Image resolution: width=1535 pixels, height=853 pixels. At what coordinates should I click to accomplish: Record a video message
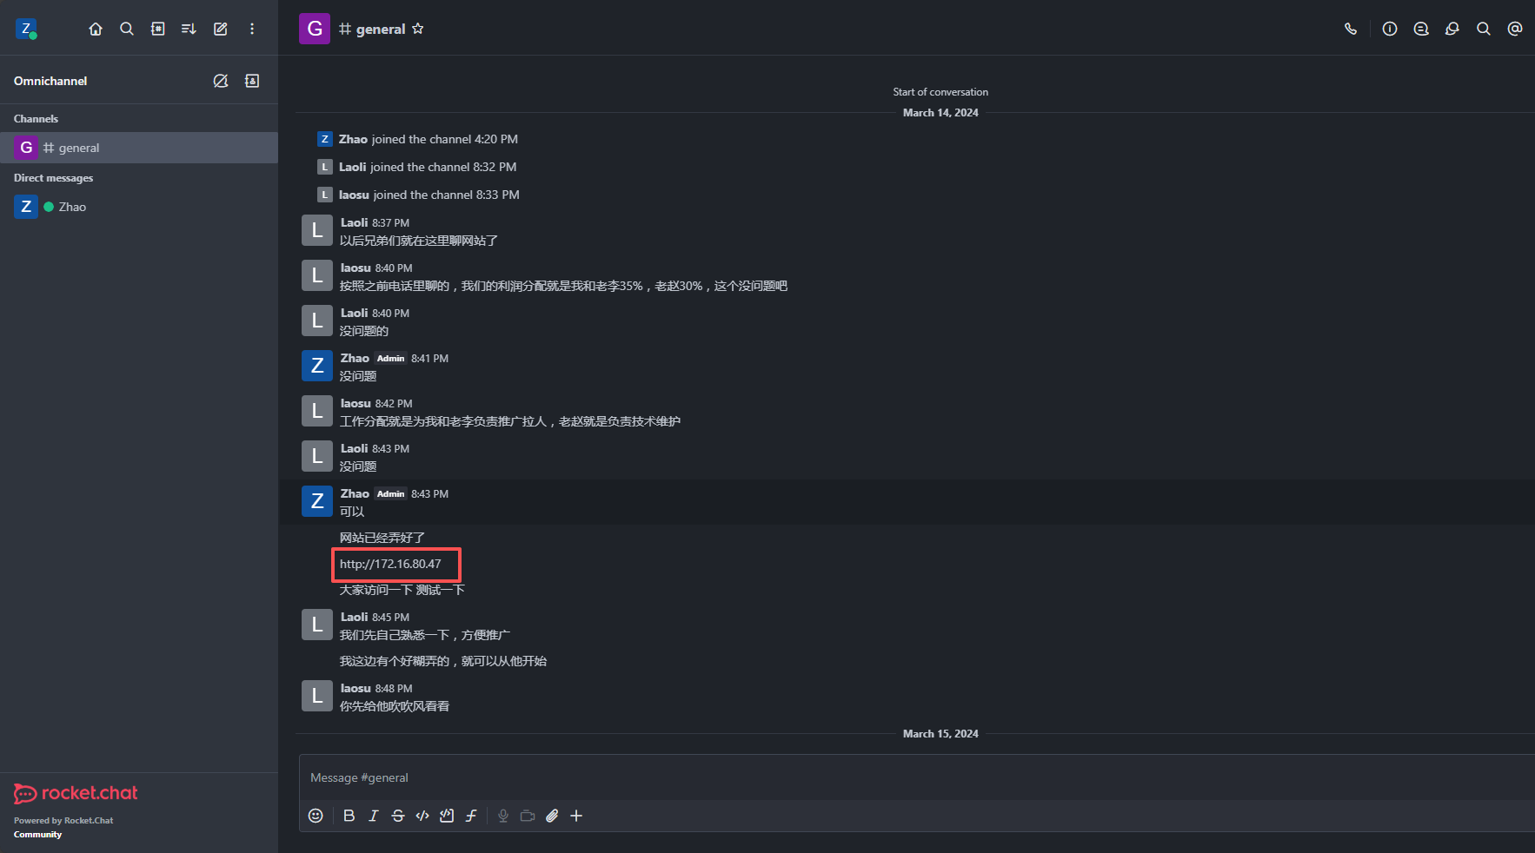528,816
